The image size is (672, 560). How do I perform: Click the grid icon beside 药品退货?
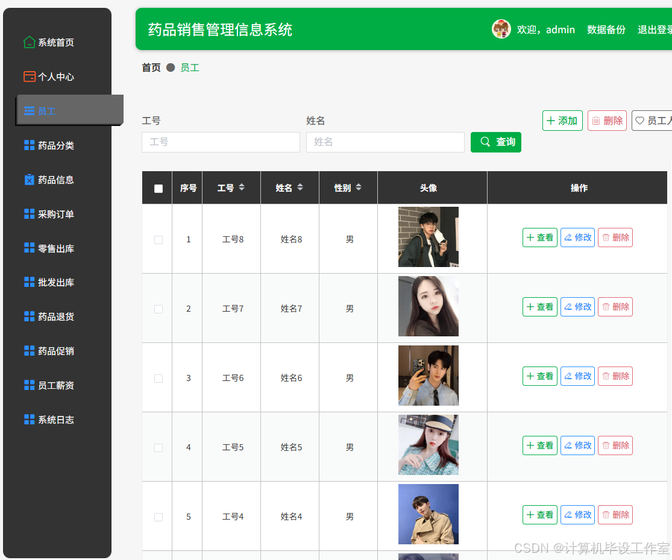[x=29, y=316]
